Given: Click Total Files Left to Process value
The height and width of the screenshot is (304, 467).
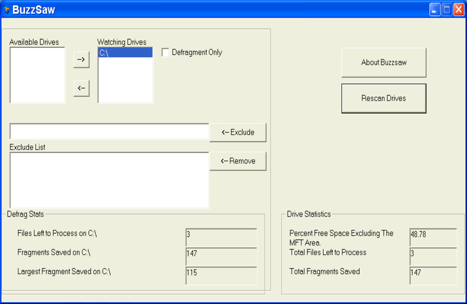Looking at the screenshot, I should (x=433, y=256).
